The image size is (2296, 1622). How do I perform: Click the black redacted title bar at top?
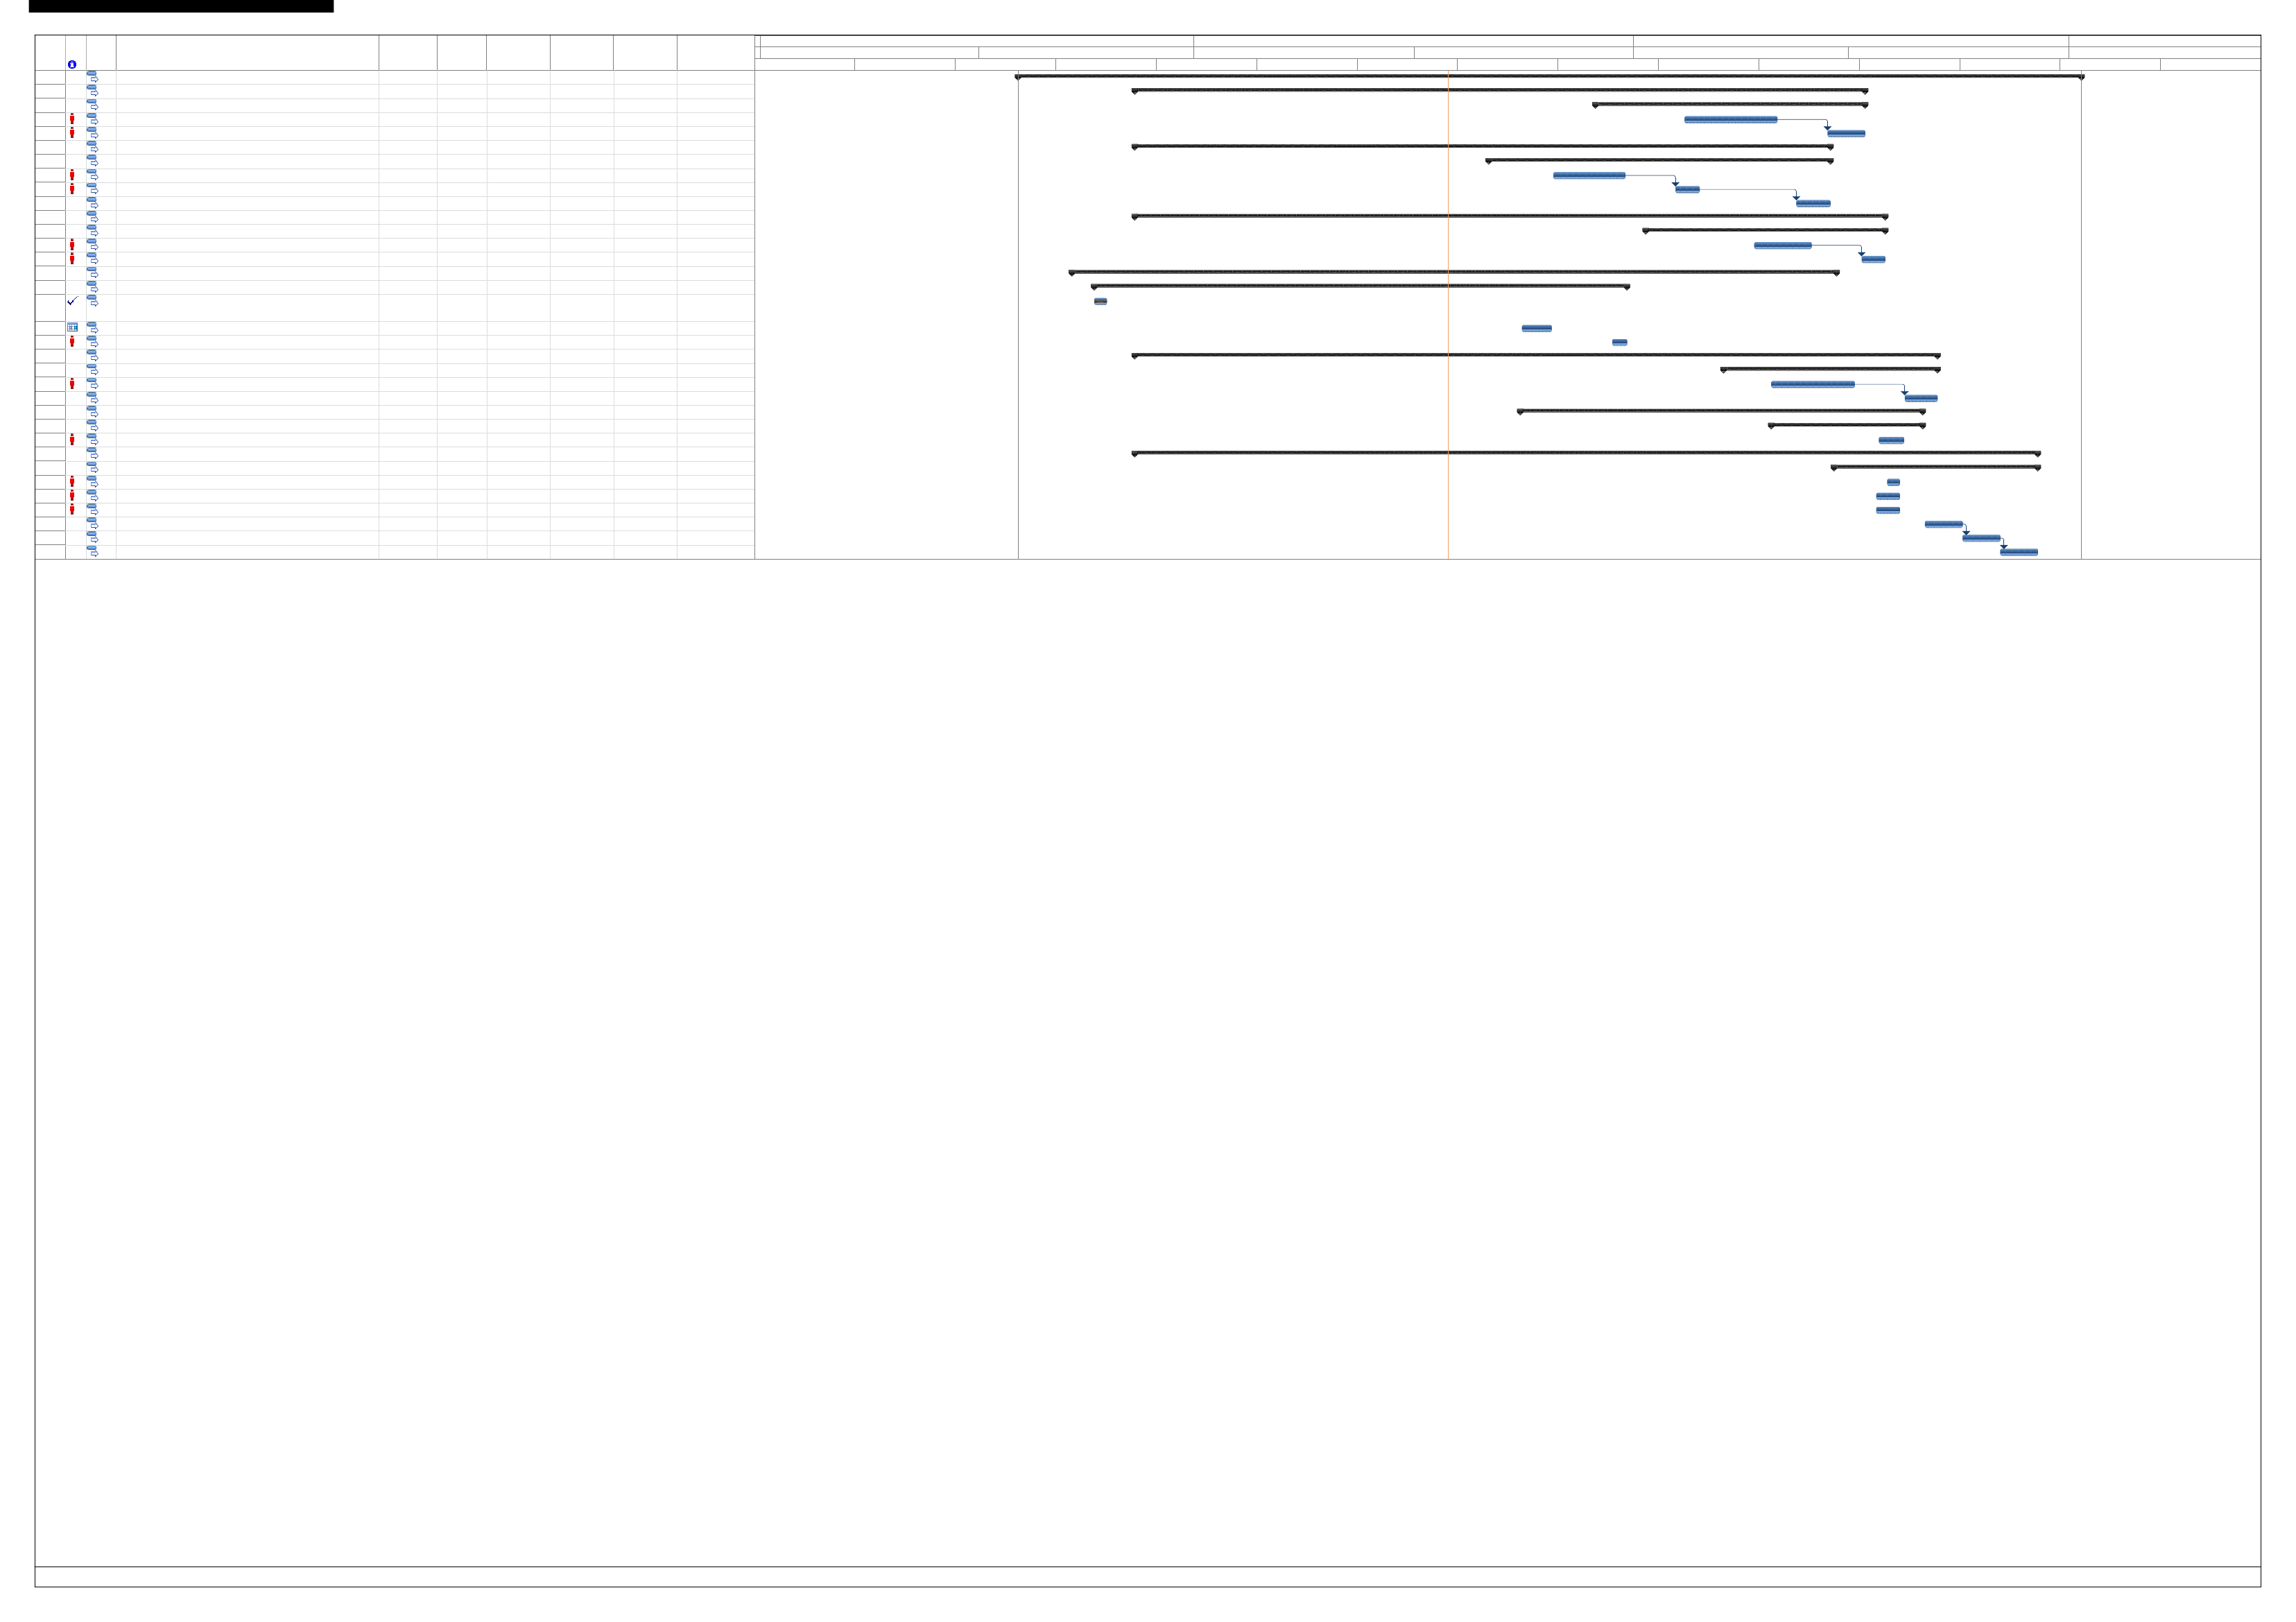(x=181, y=6)
